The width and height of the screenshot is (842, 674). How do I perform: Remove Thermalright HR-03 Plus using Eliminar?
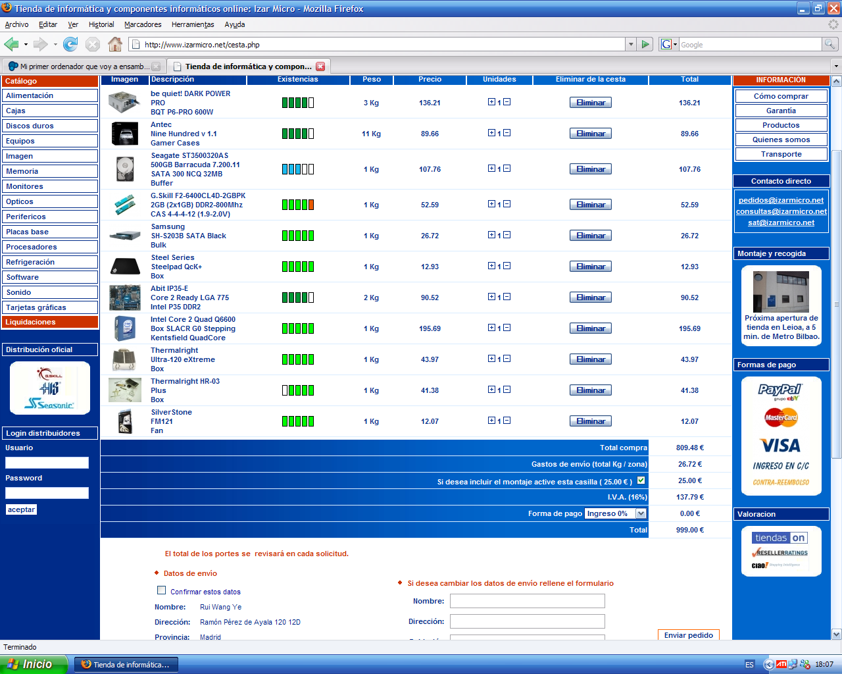click(591, 390)
